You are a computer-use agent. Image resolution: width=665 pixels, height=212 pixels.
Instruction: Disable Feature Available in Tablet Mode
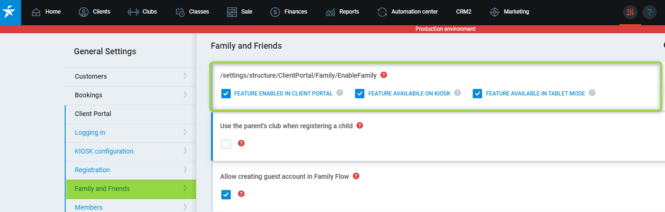pos(477,94)
